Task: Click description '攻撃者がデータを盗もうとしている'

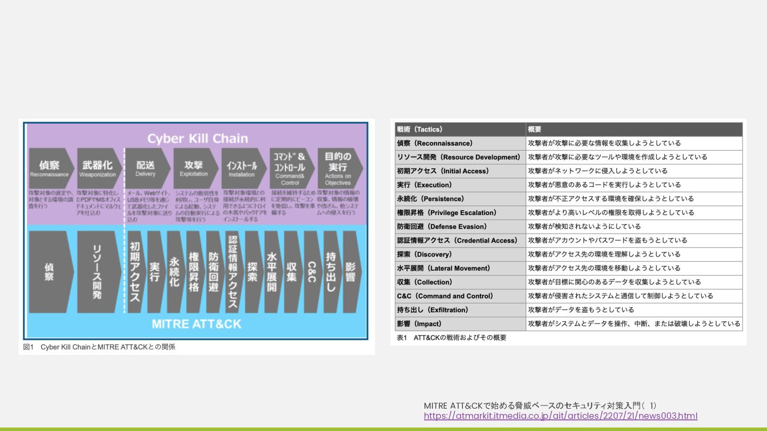Action: click(581, 310)
